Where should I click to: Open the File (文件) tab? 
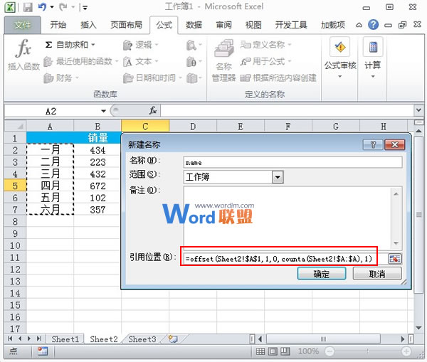(23, 25)
